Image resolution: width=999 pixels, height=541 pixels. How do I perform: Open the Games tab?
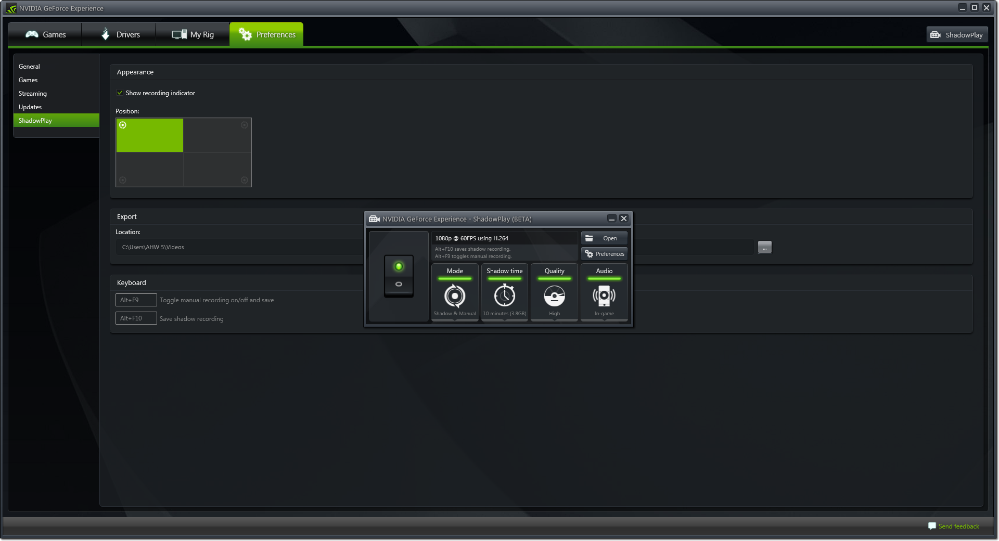point(45,34)
